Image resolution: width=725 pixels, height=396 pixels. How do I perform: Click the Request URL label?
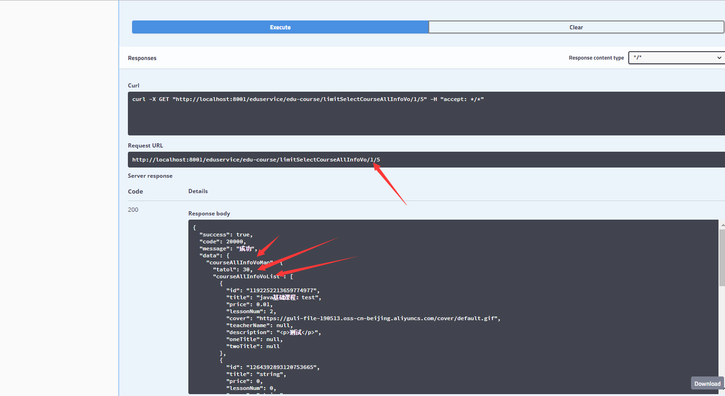(x=146, y=146)
